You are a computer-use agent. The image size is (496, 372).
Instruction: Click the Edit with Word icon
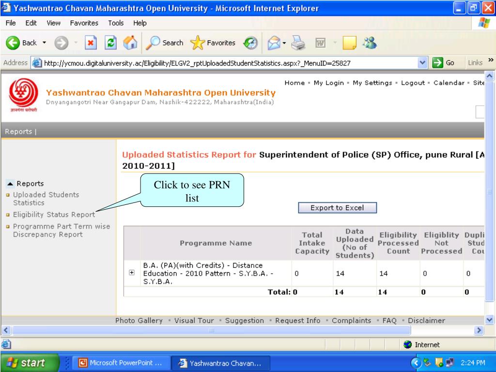point(321,43)
